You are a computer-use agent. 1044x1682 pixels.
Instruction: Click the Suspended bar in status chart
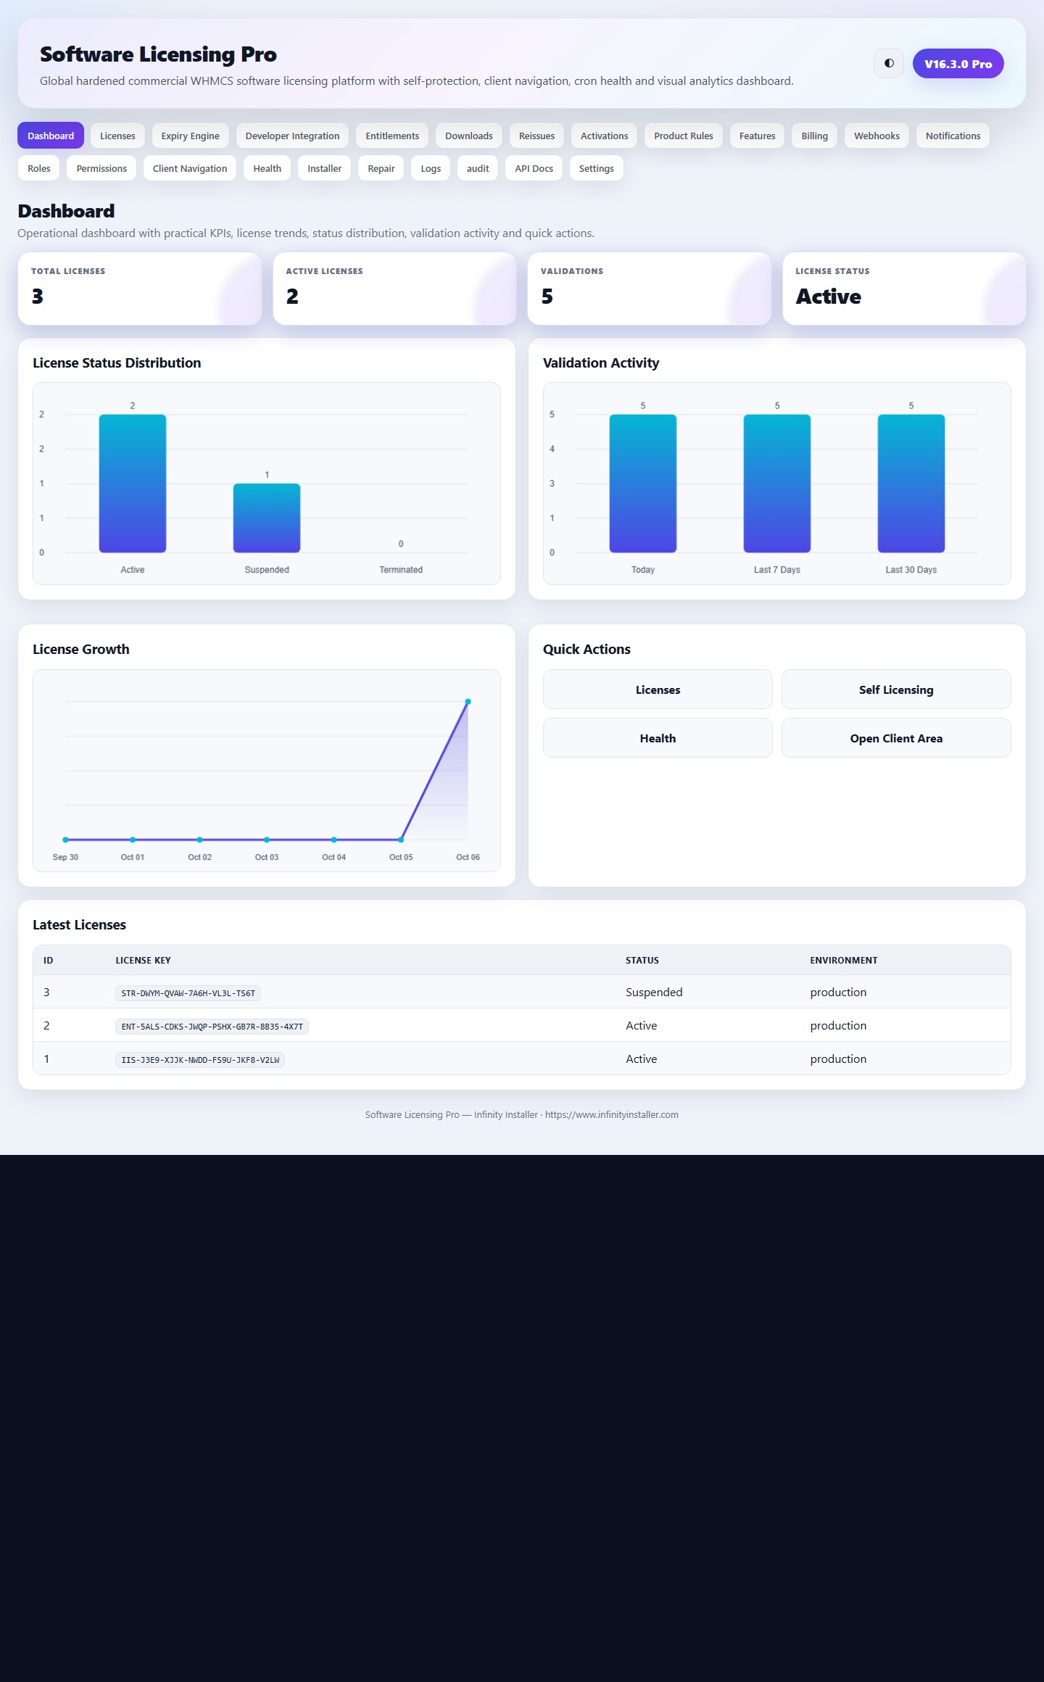(x=267, y=518)
